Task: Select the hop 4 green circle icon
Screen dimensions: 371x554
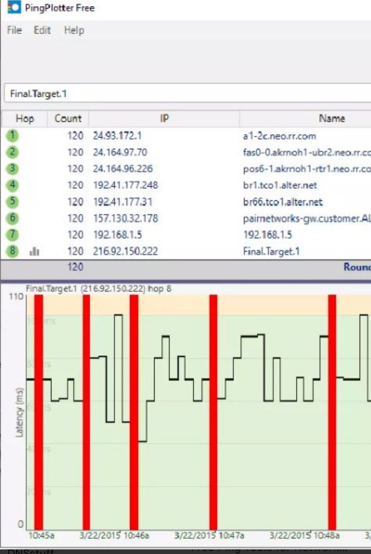Action: (x=12, y=185)
